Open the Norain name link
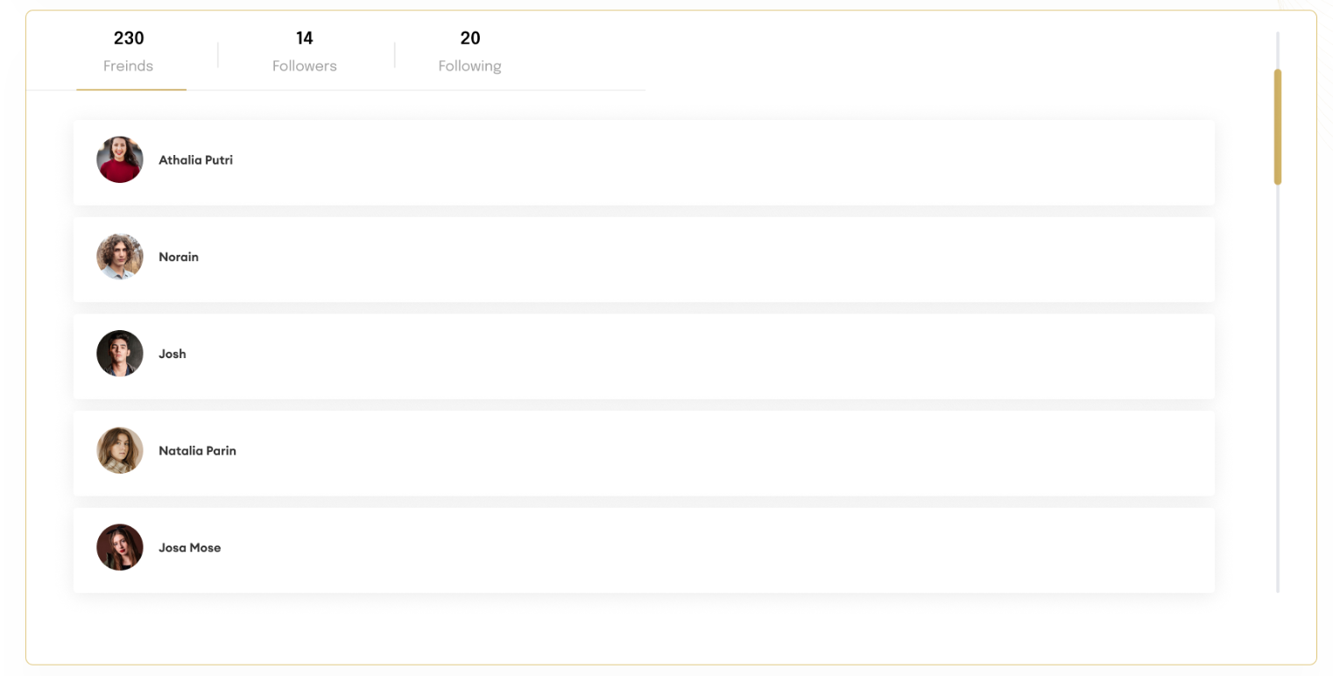The image size is (1333, 676). click(179, 257)
